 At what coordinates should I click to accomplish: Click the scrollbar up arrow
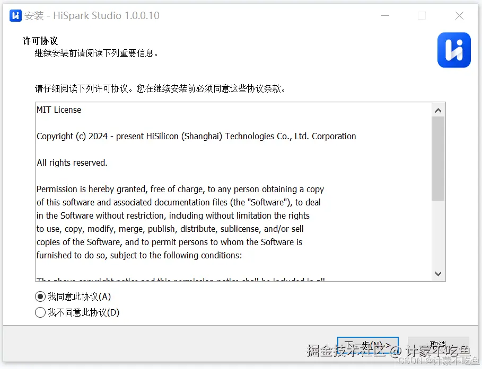(x=439, y=110)
